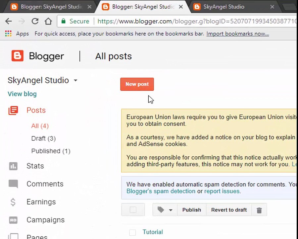Image resolution: width=298 pixels, height=239 pixels.
Task: Click the Publish button
Action: (x=192, y=210)
